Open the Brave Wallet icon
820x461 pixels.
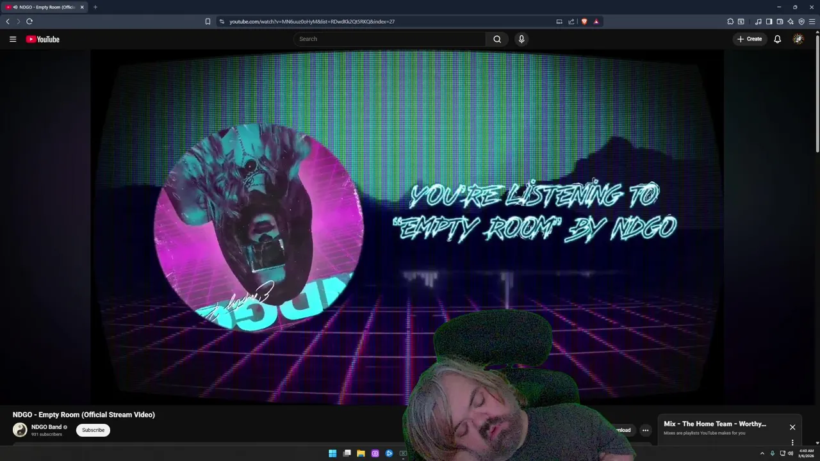click(780, 21)
